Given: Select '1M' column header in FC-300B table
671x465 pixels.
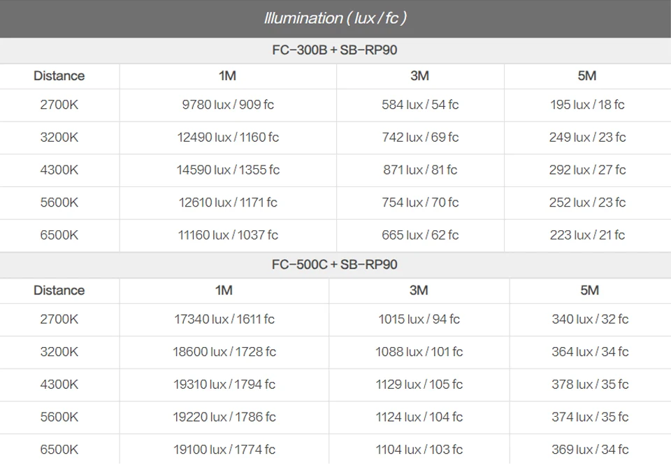Looking at the screenshot, I should [x=227, y=76].
